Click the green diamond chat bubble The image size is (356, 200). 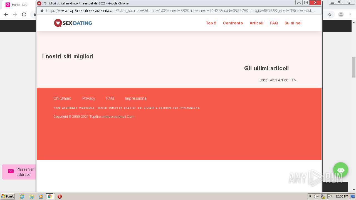341,170
